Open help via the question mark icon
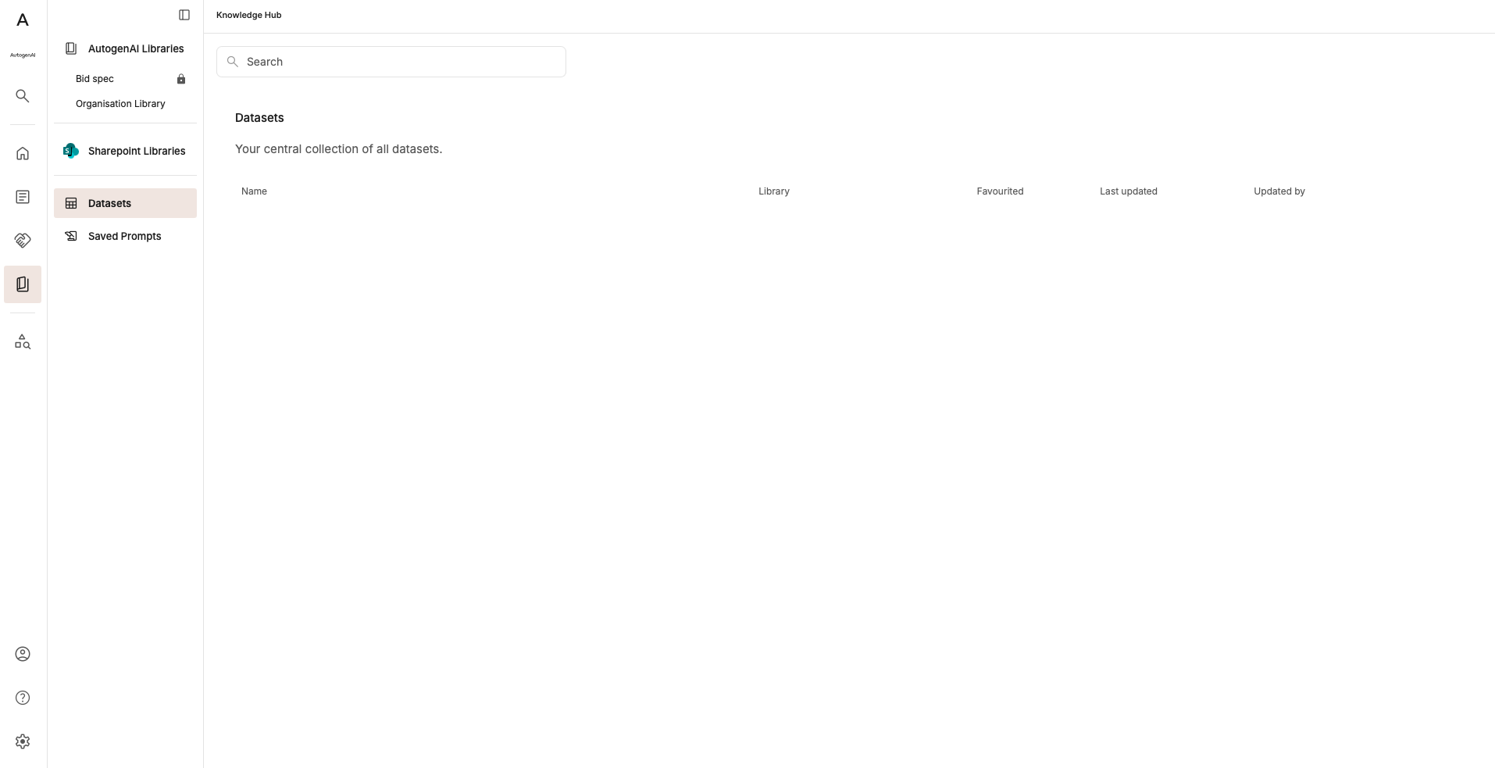This screenshot has height=768, width=1495. point(23,698)
